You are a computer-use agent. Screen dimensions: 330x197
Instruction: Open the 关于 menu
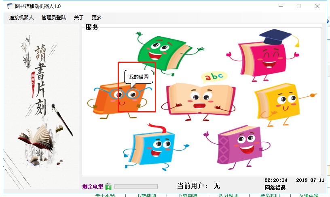tap(79, 18)
